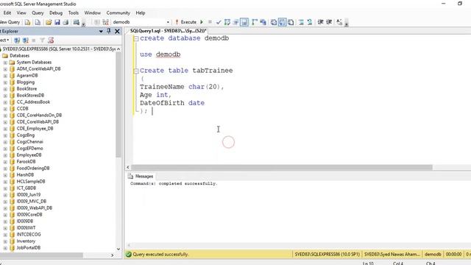Increase indent of selected lines
The image size is (471, 265).
point(329,22)
